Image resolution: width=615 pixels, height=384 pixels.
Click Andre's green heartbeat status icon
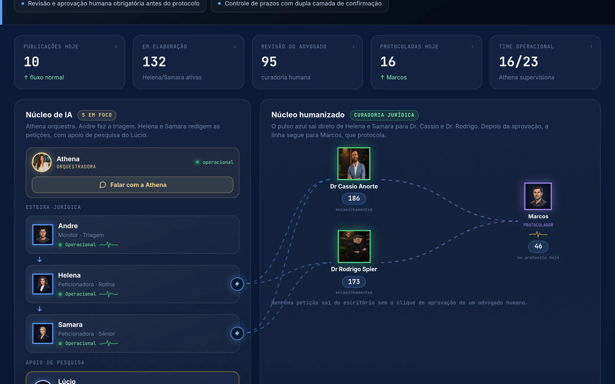109,245
